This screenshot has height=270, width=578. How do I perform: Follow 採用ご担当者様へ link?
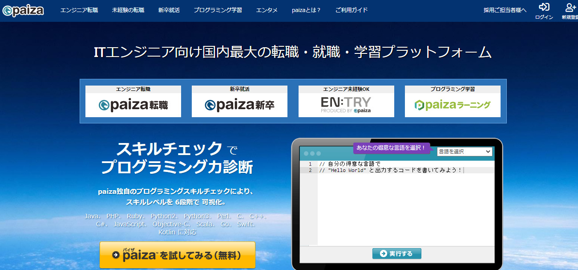pos(505,10)
